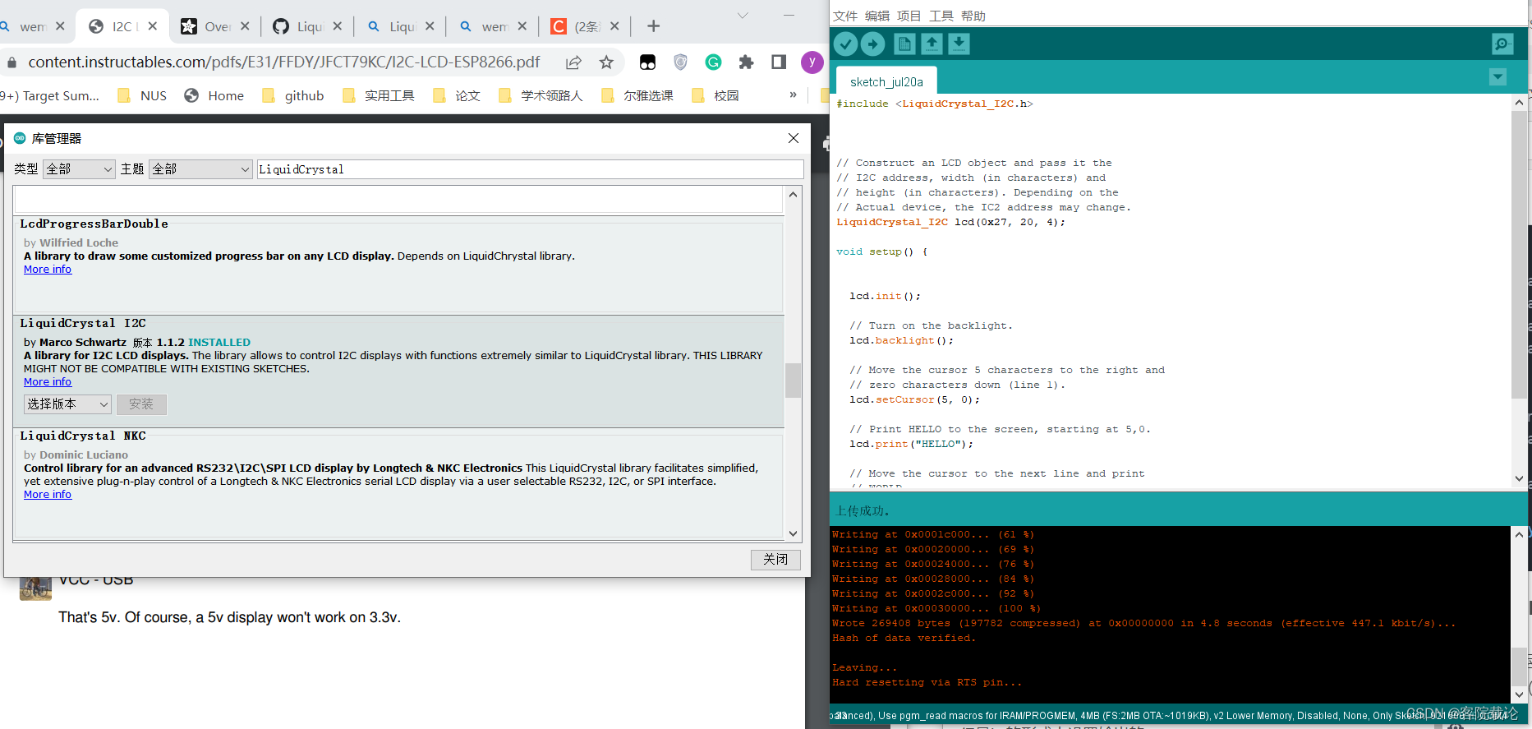
Task: Click the 安装 install button
Action: pyautogui.click(x=141, y=404)
